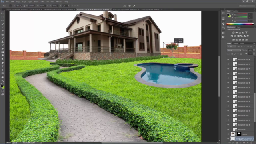Select the Clone Stamp tool
Image resolution: width=256 pixels, height=144 pixels.
2,42
